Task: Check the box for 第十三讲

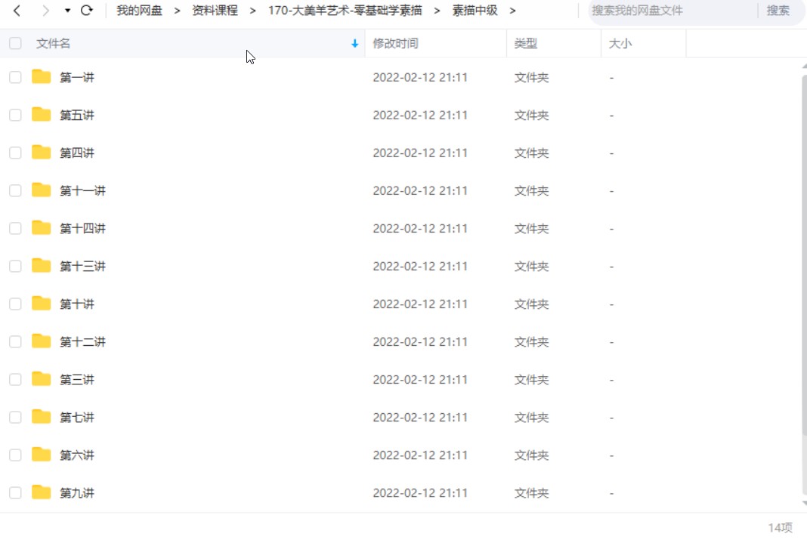Action: pyautogui.click(x=15, y=266)
